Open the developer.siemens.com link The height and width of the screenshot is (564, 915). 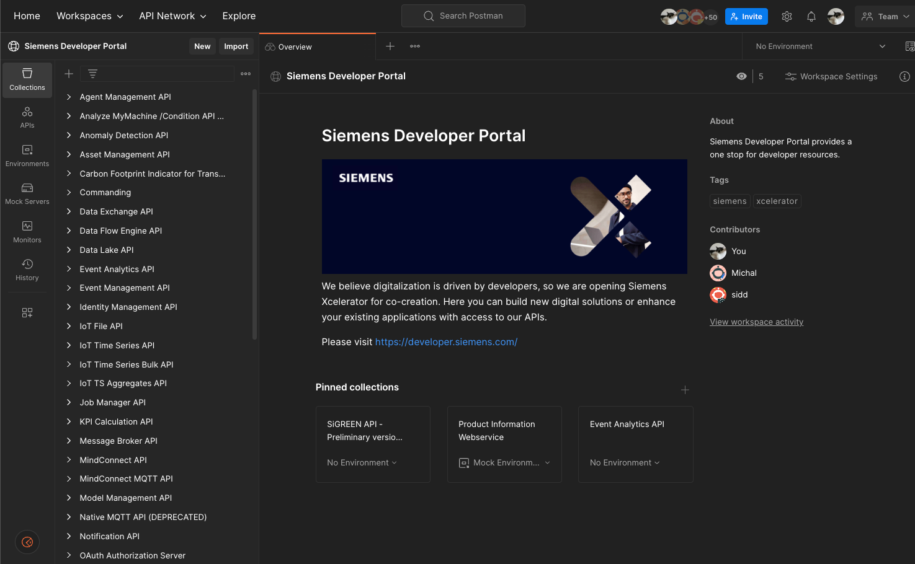(x=446, y=342)
